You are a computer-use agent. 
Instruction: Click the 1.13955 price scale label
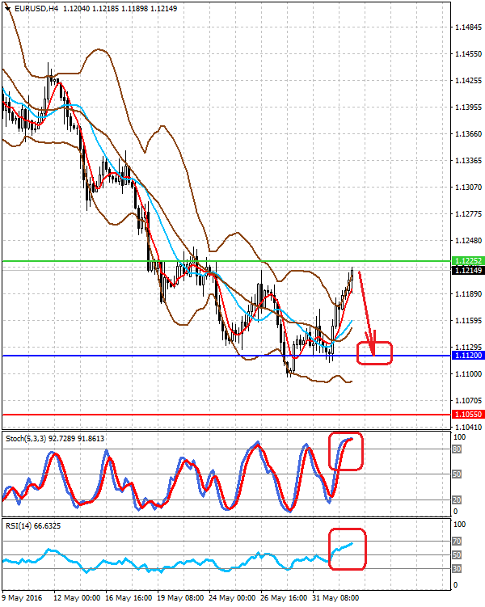(x=468, y=107)
